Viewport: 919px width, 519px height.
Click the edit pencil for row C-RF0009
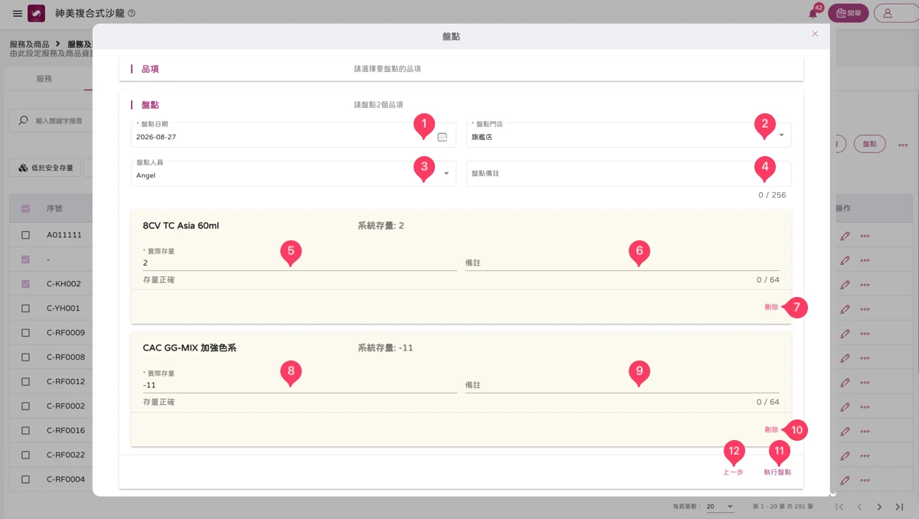tap(845, 333)
